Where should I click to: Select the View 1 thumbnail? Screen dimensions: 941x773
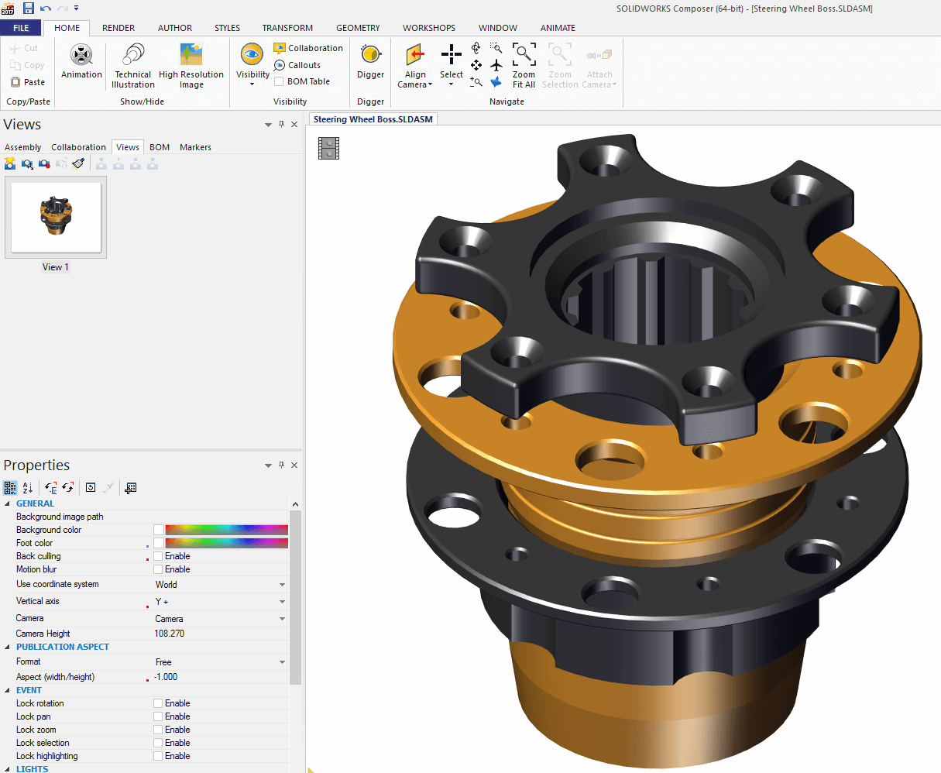56,218
